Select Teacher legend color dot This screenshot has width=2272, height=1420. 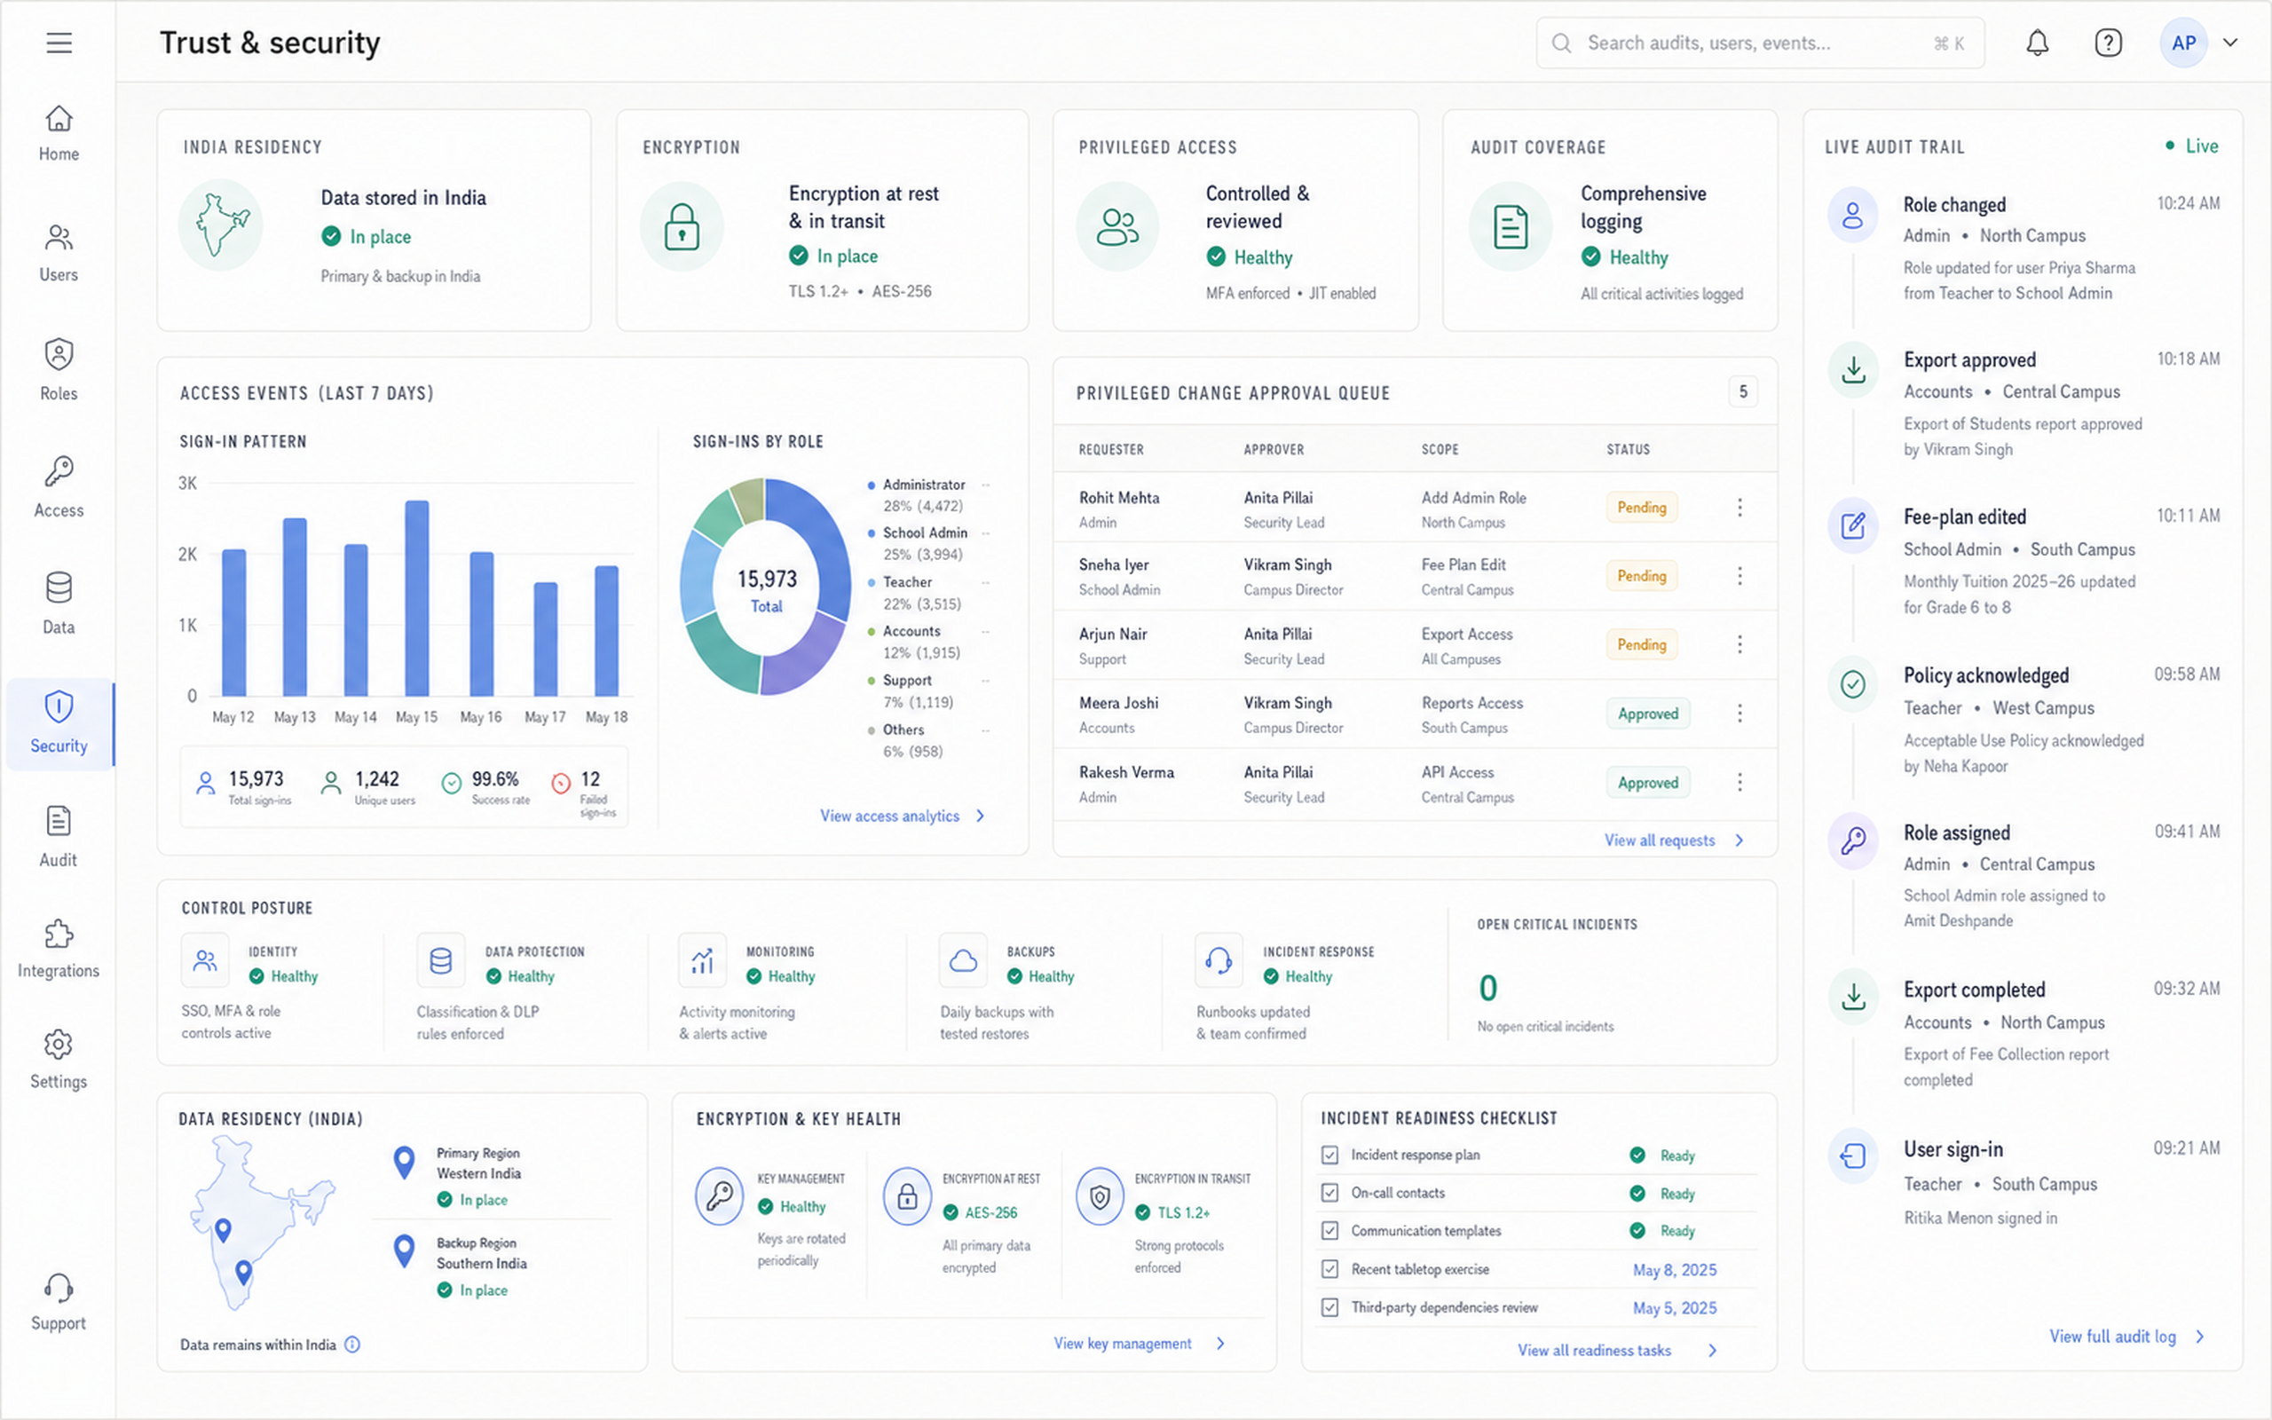tap(872, 583)
